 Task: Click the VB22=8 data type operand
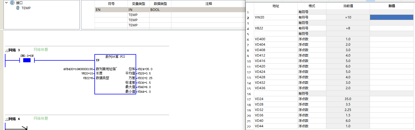pos(88,78)
